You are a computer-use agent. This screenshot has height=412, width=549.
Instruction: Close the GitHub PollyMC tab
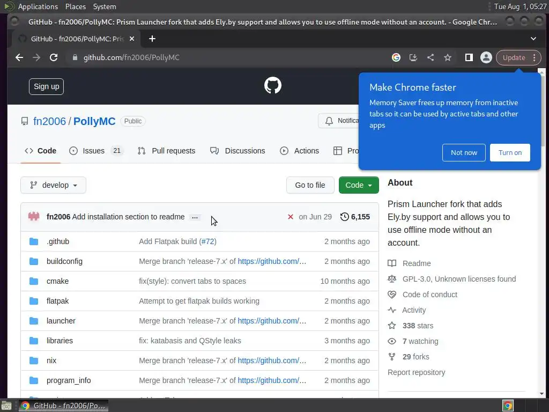click(132, 39)
